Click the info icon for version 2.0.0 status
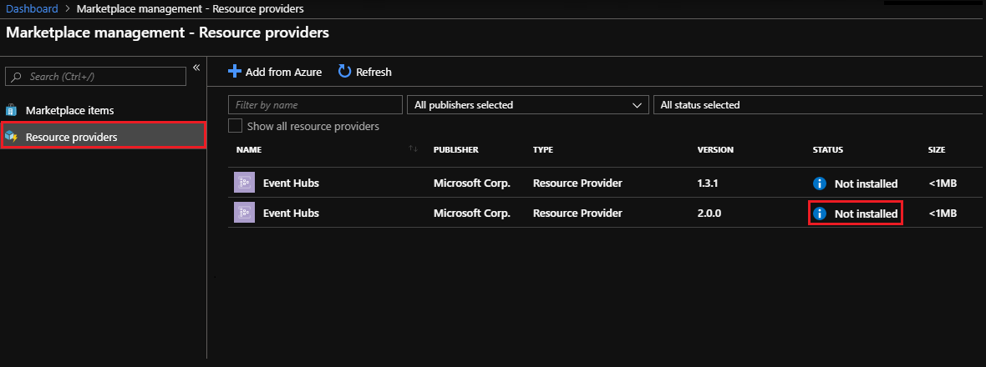Viewport: 986px width, 367px height. 820,214
